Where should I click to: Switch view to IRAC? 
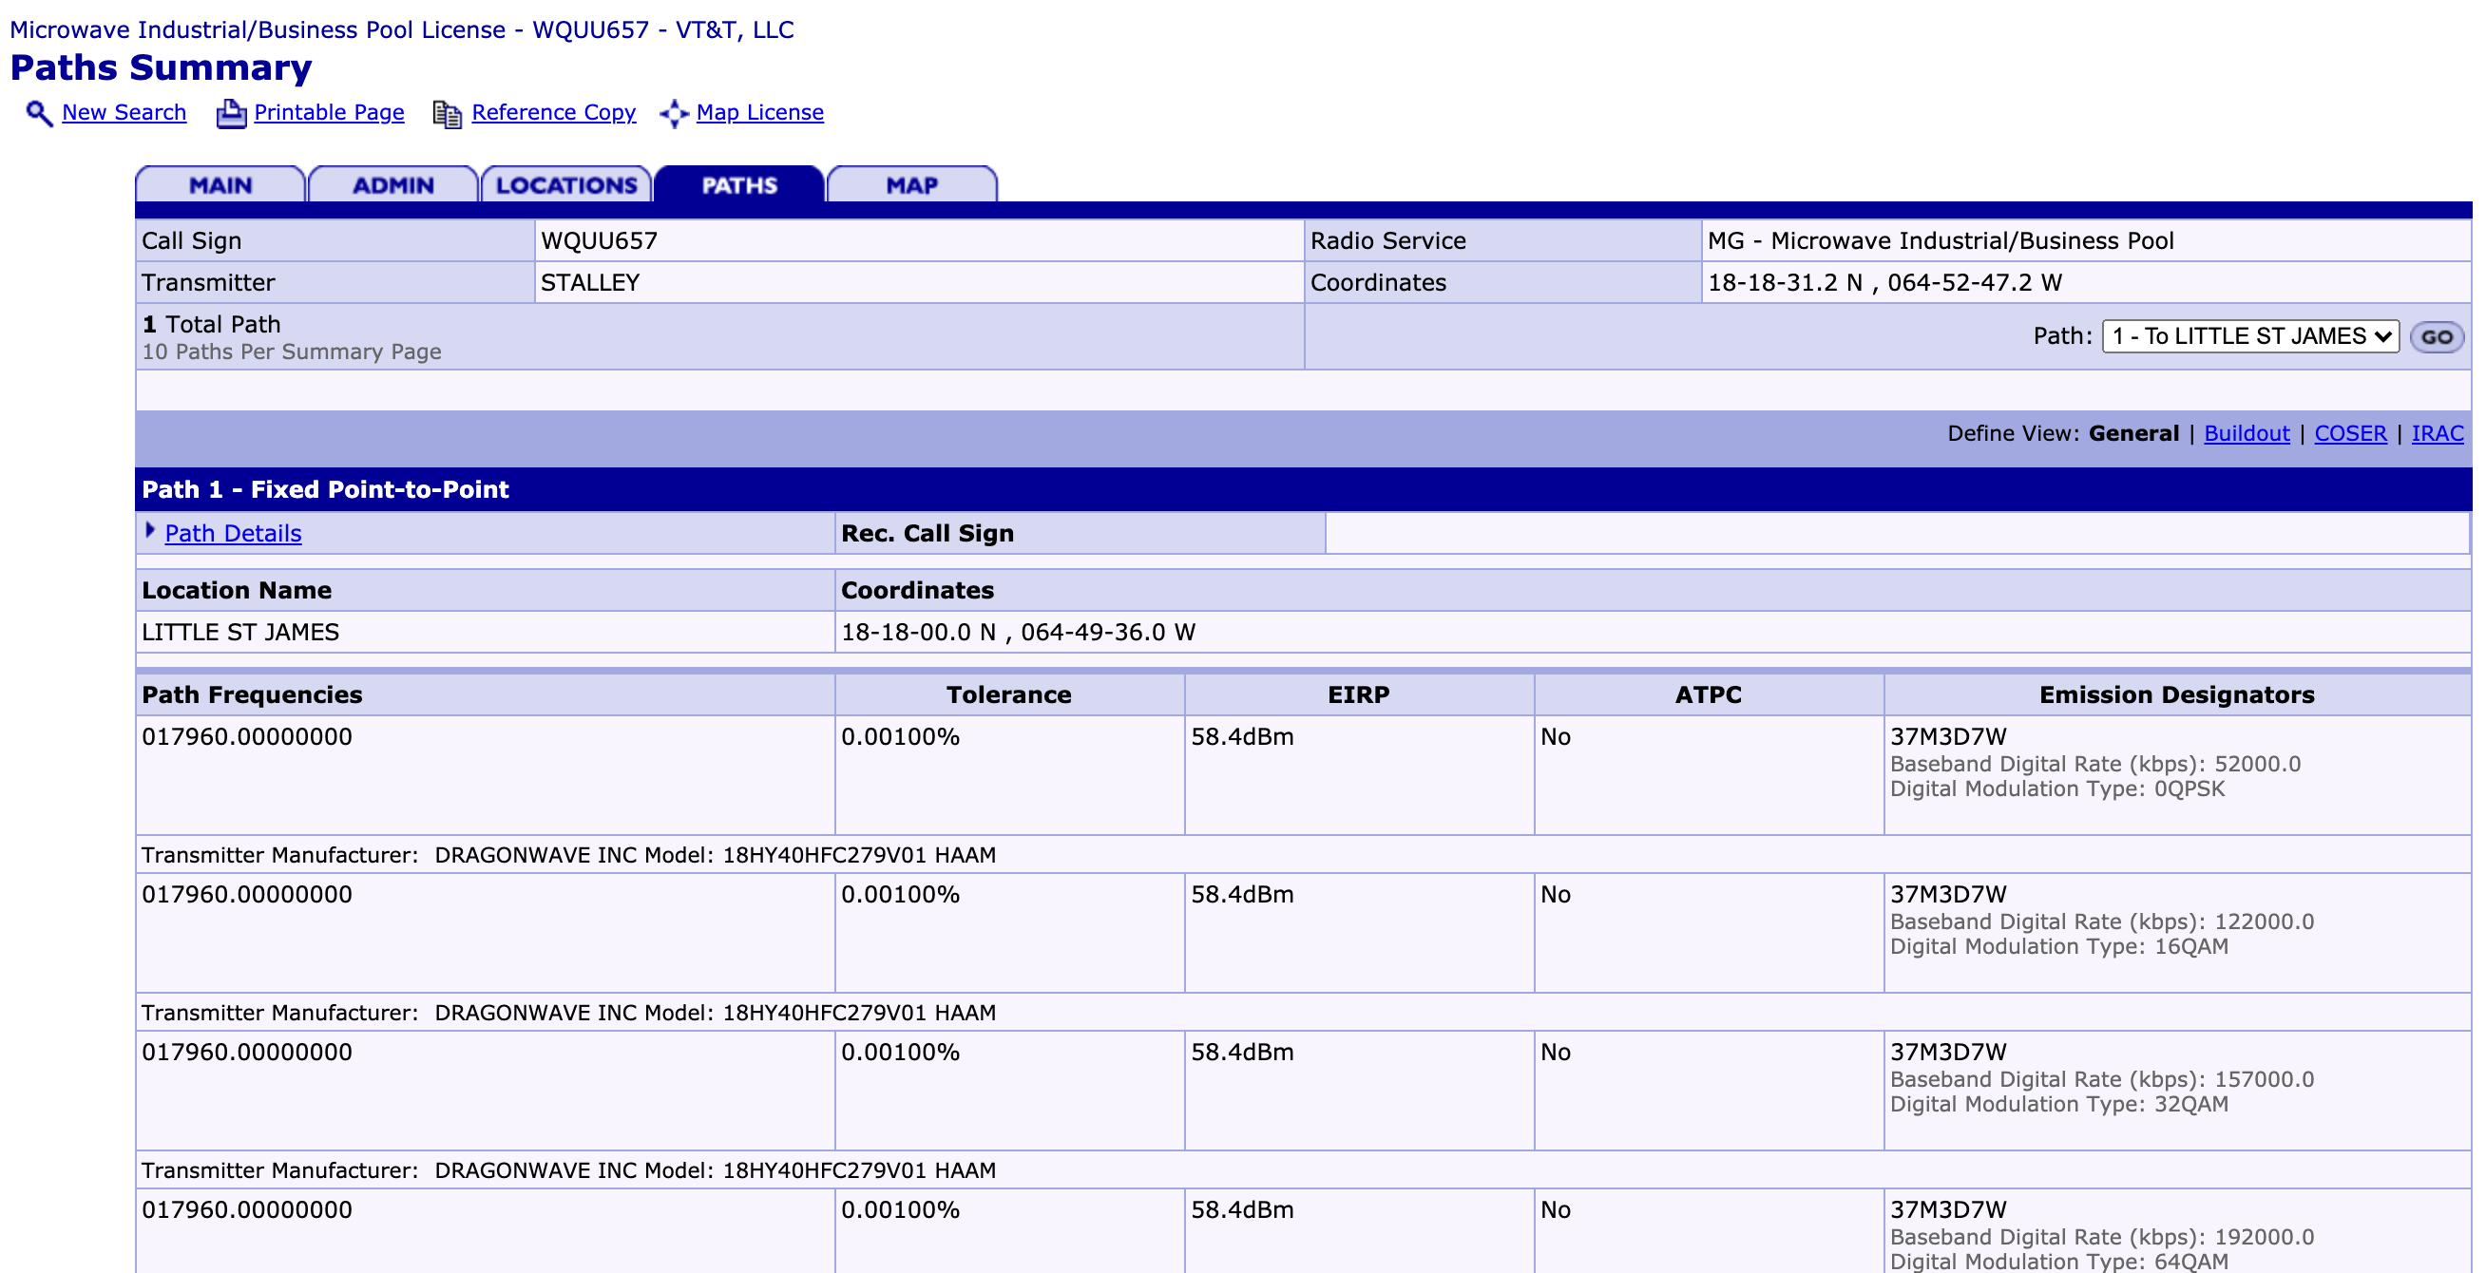(x=2437, y=434)
